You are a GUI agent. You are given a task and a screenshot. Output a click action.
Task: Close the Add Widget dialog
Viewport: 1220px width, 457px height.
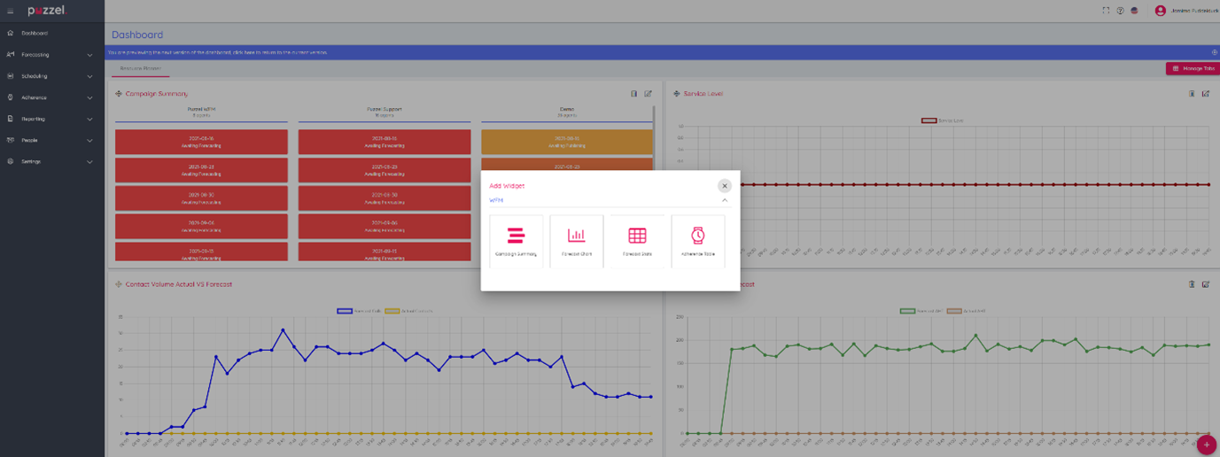coord(724,186)
